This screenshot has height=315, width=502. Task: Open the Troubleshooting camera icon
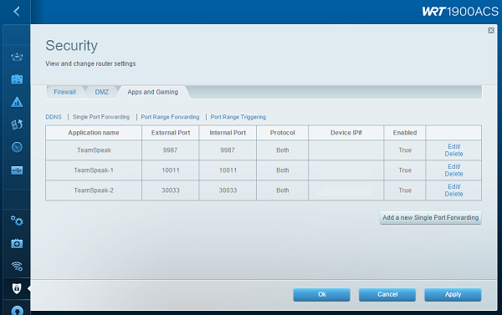(x=17, y=244)
